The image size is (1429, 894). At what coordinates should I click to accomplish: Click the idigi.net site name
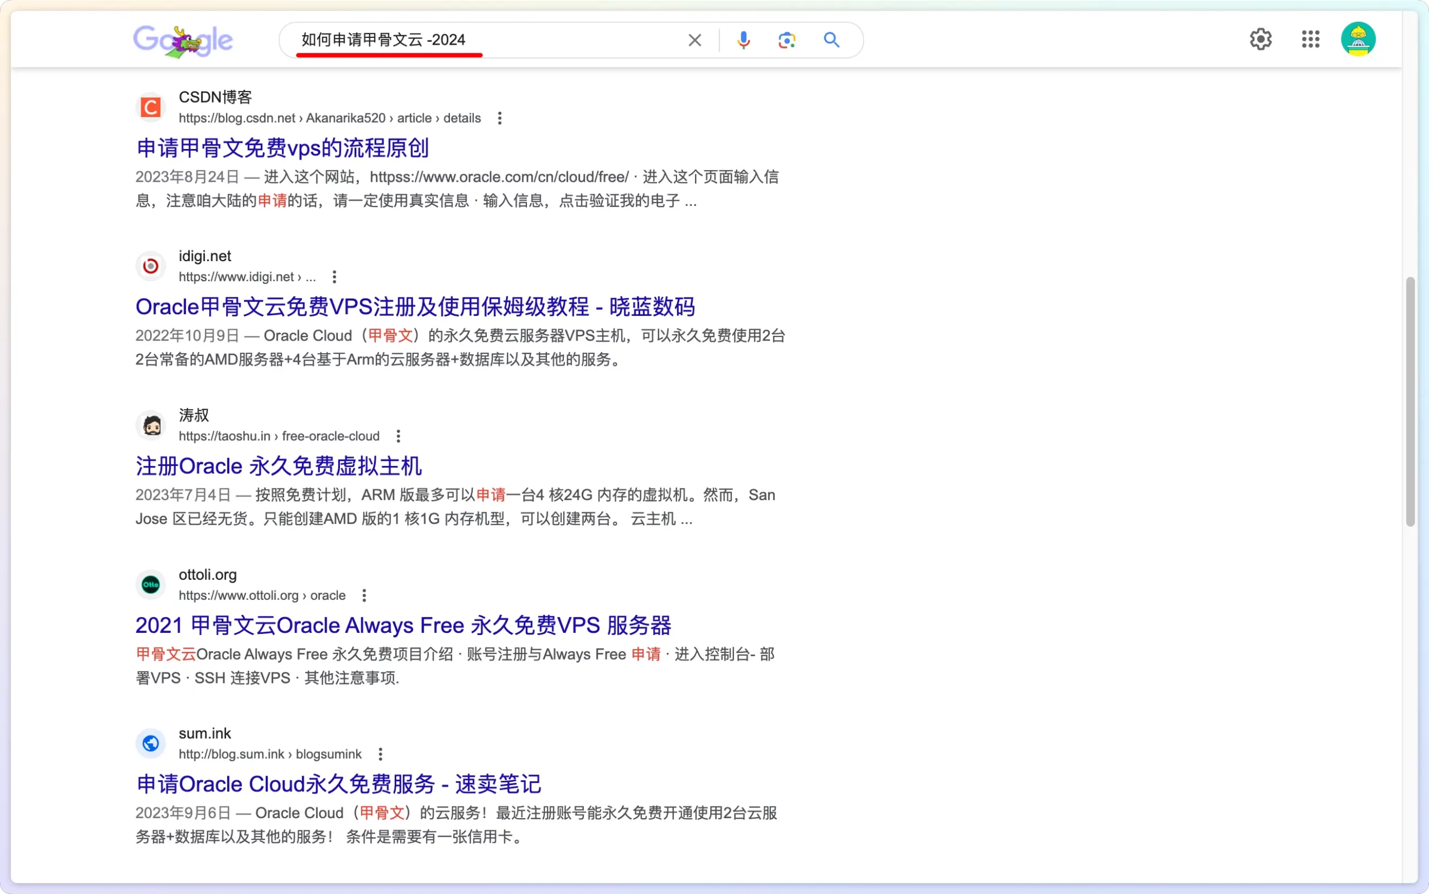205,256
